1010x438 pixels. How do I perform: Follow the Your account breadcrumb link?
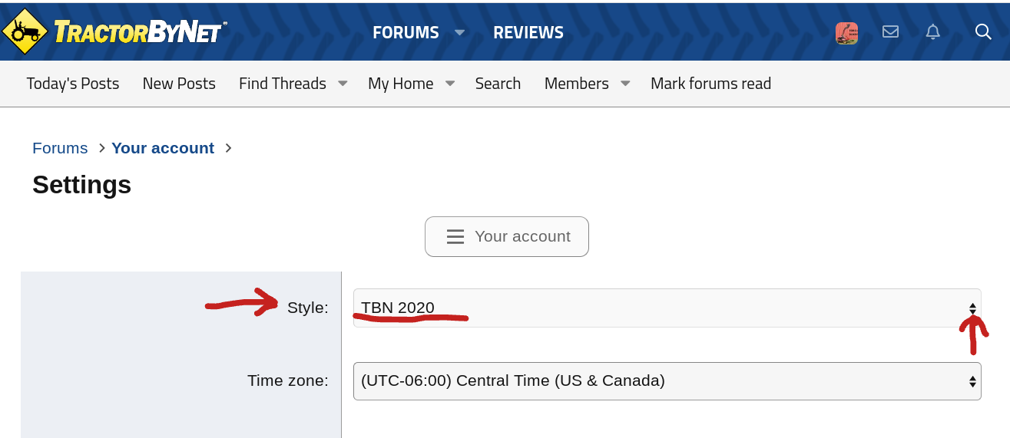pyautogui.click(x=163, y=148)
